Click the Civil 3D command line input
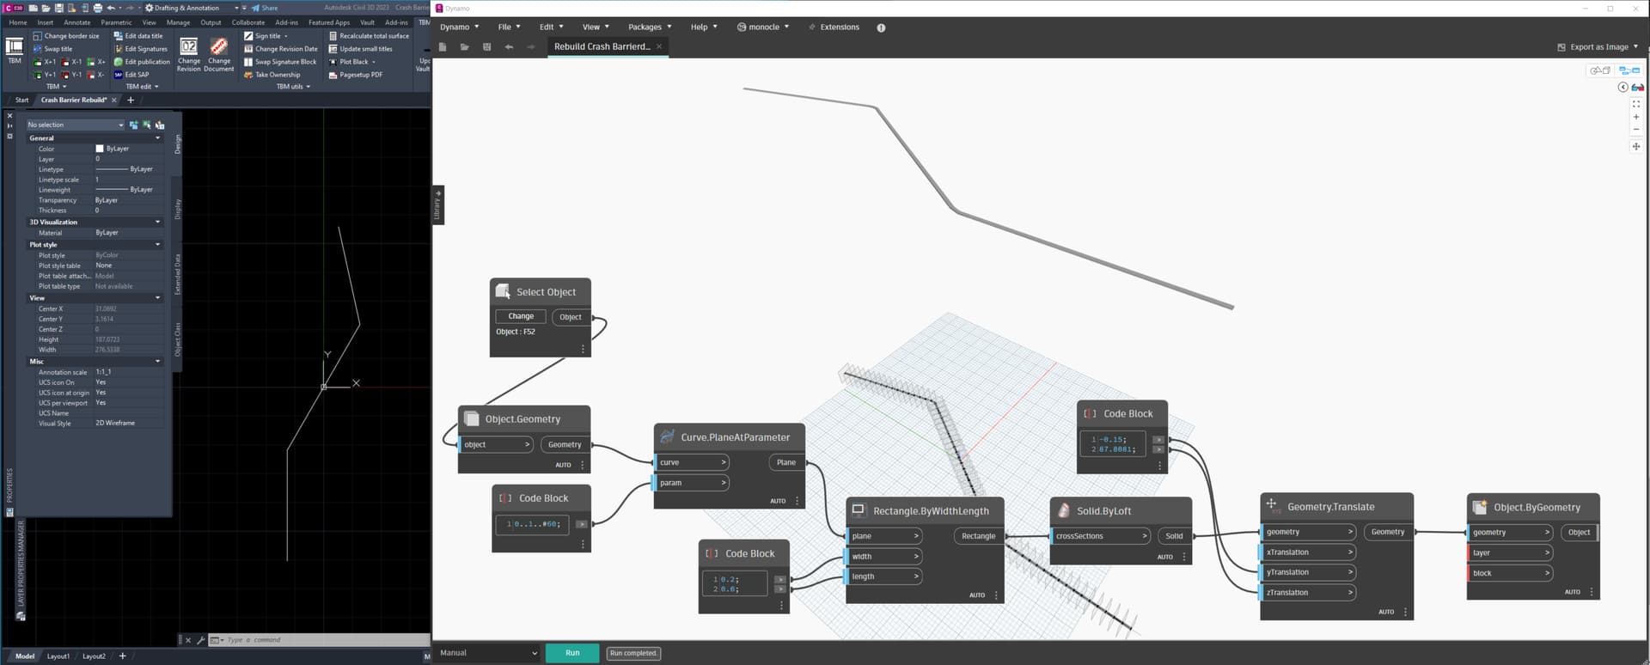Image resolution: width=1650 pixels, height=665 pixels. 318,640
